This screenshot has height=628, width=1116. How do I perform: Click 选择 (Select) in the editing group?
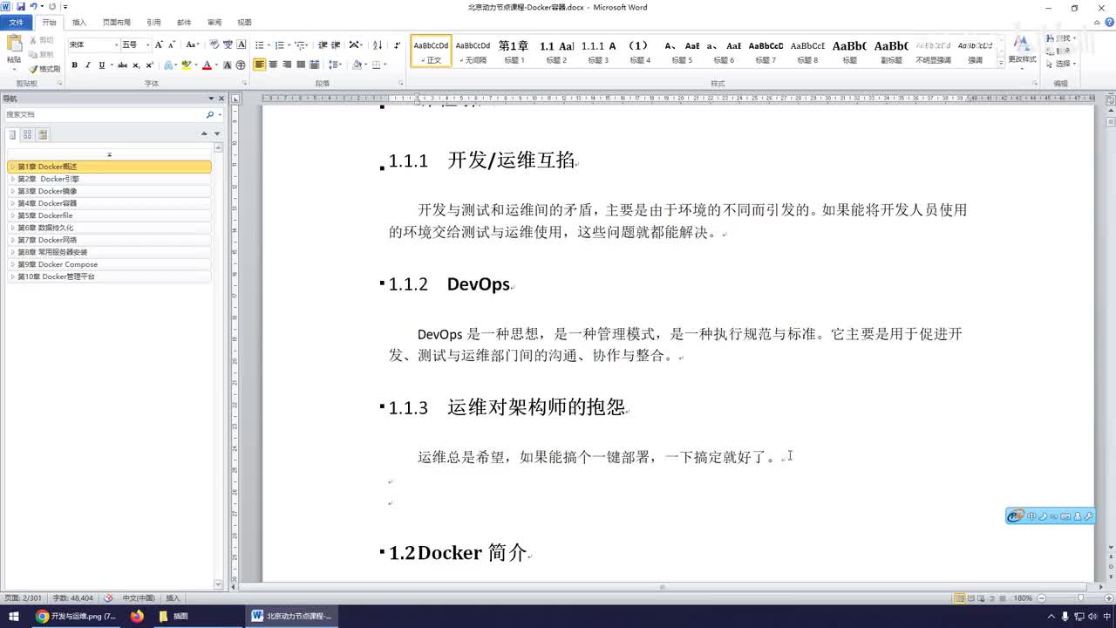pos(1063,64)
